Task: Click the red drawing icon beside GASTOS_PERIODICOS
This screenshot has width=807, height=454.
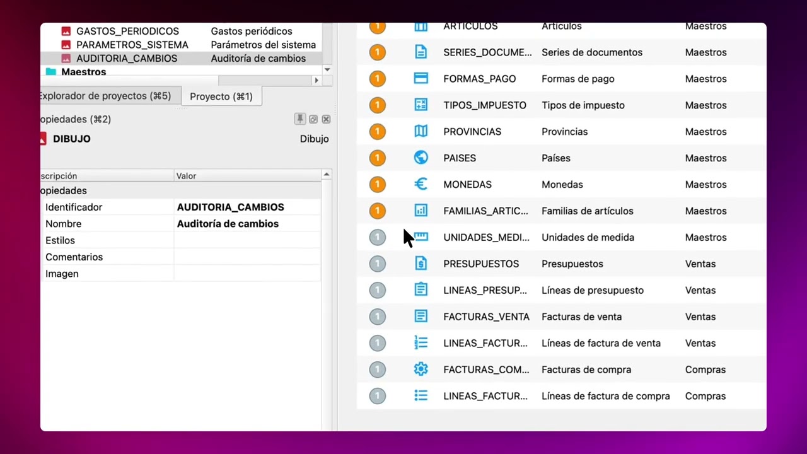Action: 66,31
